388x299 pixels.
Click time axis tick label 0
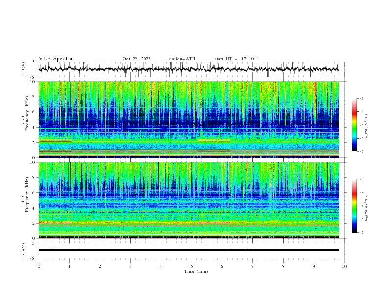click(x=39, y=266)
